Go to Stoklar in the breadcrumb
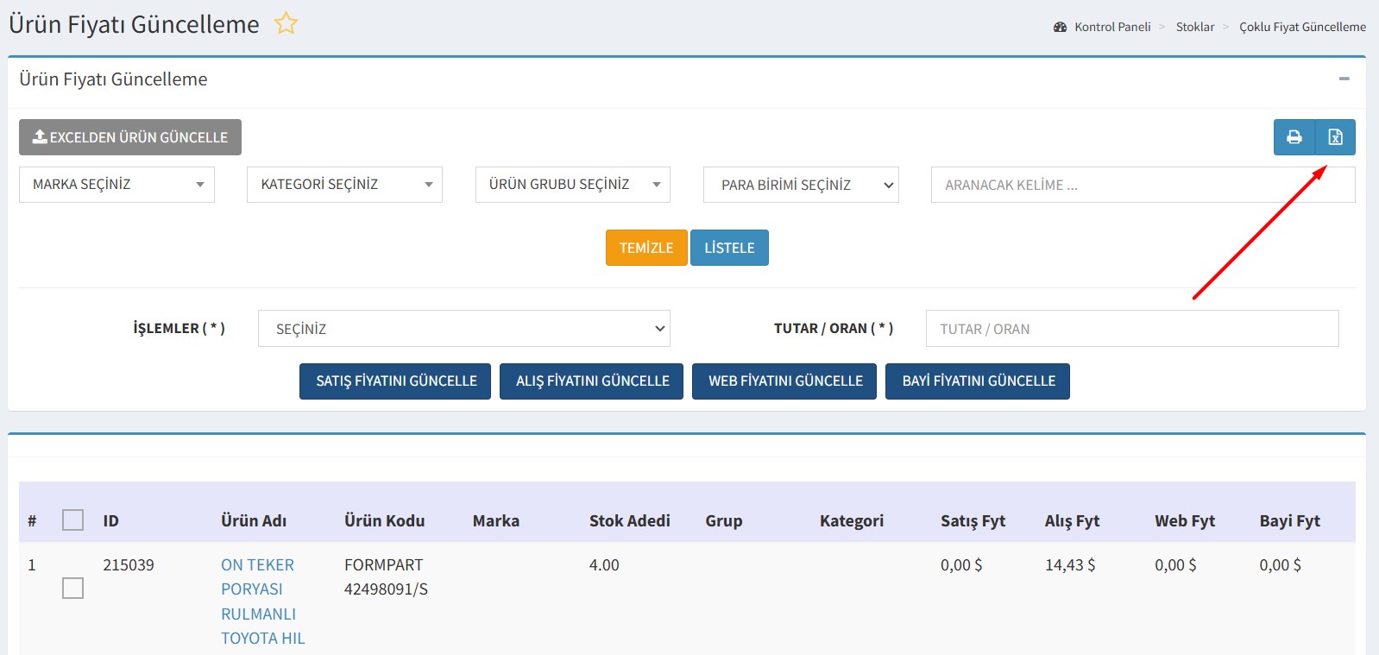The width and height of the screenshot is (1379, 655). [1194, 27]
